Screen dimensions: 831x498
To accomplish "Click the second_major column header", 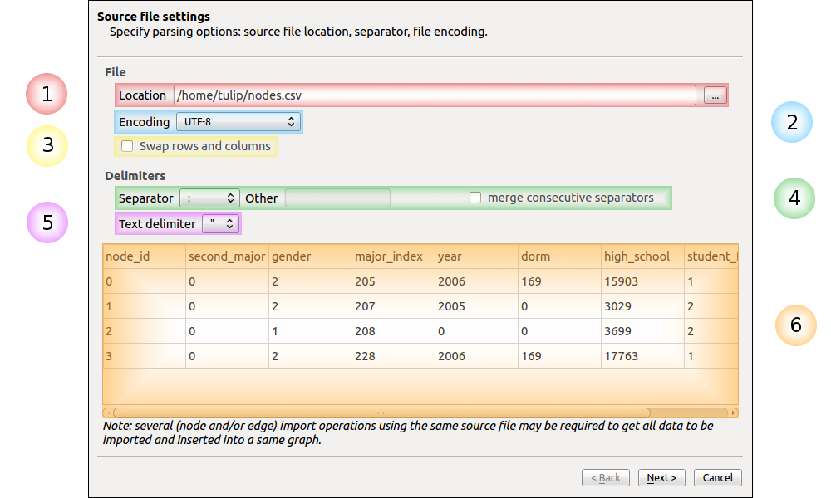I will pos(227,256).
